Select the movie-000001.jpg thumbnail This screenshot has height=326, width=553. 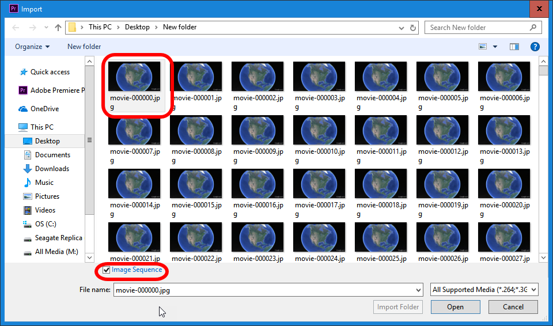(x=196, y=77)
